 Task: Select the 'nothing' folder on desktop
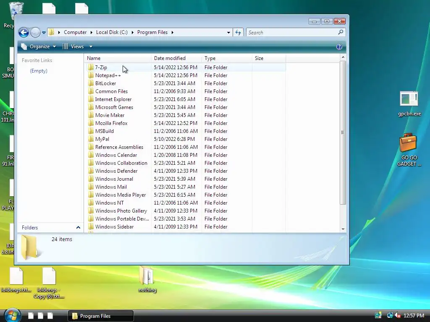click(147, 279)
